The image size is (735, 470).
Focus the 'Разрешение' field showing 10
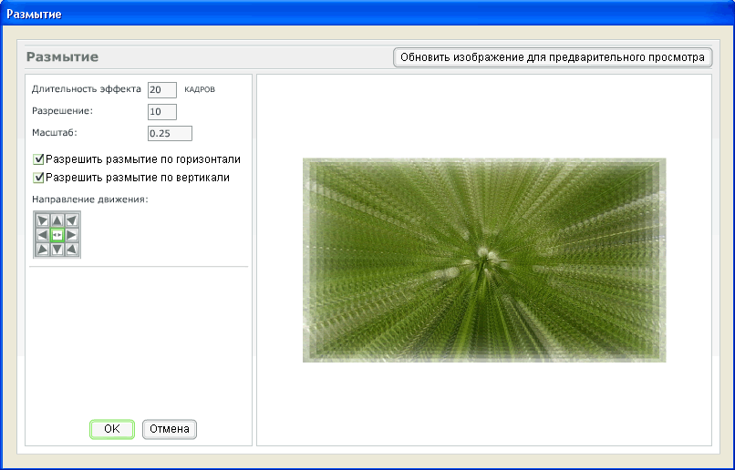coord(162,112)
